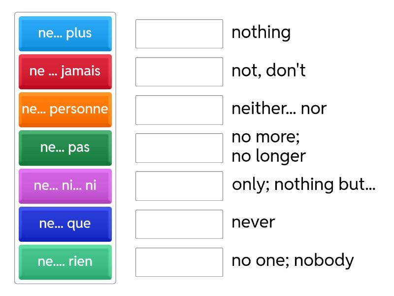Click the "neither... nor" definition label
The width and height of the screenshot is (394, 296).
pos(279,109)
